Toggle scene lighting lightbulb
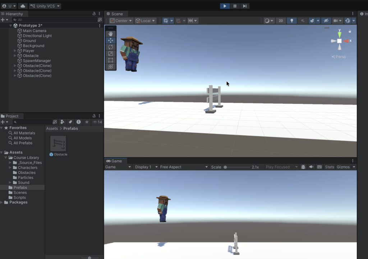 (292, 21)
